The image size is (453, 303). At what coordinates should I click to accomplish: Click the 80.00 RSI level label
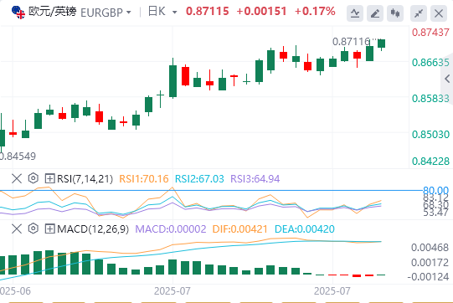click(435, 190)
